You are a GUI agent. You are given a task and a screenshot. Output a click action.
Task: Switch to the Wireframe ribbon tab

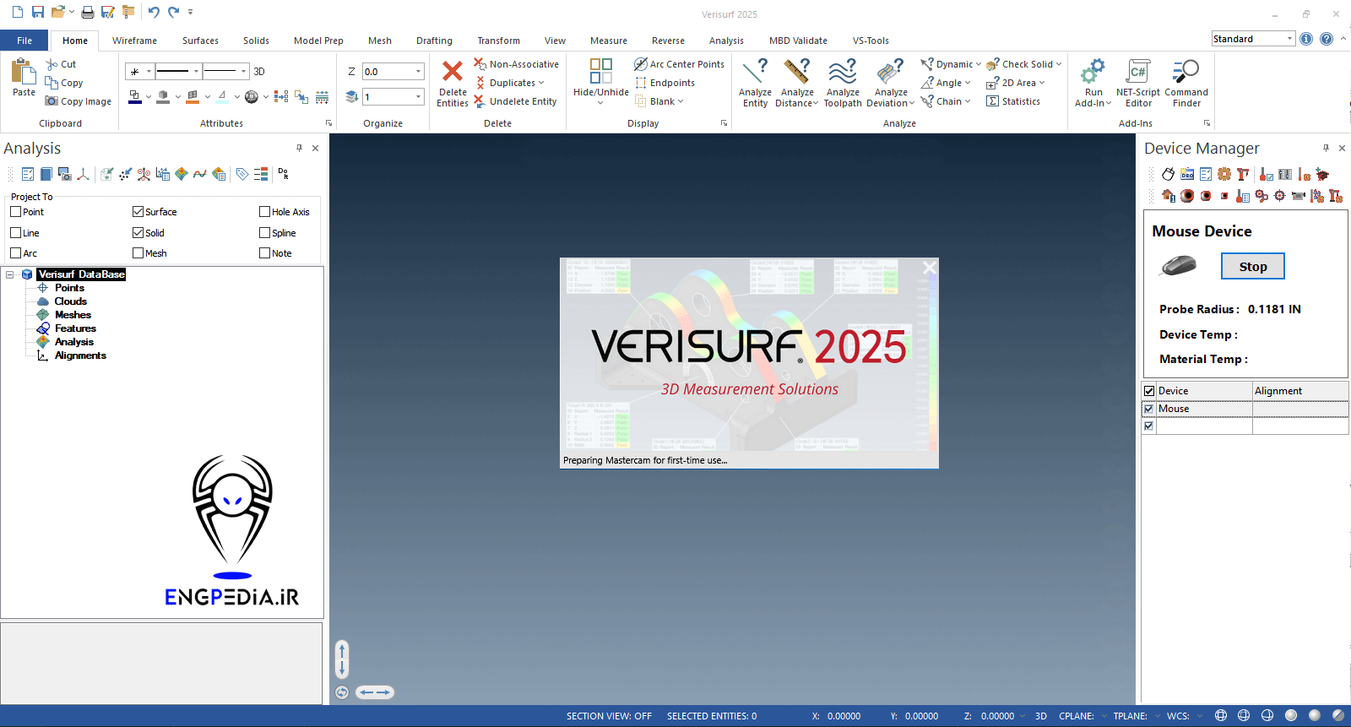(x=134, y=41)
